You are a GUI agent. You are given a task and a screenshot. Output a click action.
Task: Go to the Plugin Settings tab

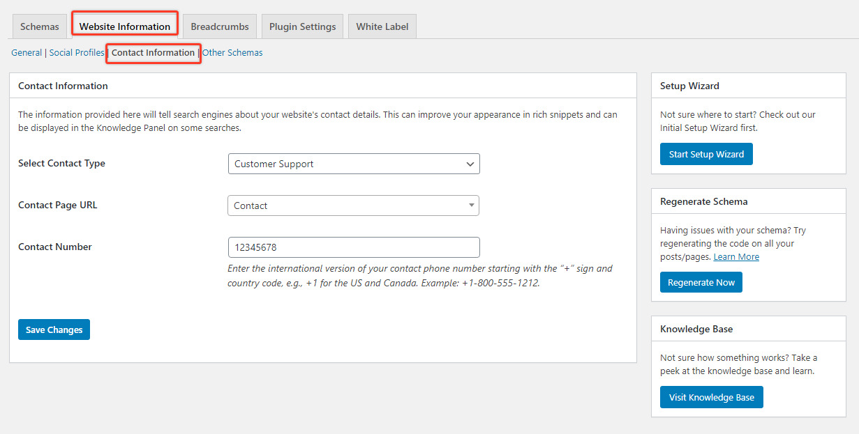pos(302,25)
